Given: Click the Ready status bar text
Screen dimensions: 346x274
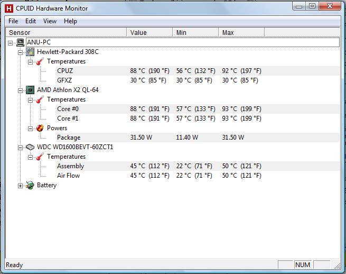Looking at the screenshot, I should tap(14, 265).
